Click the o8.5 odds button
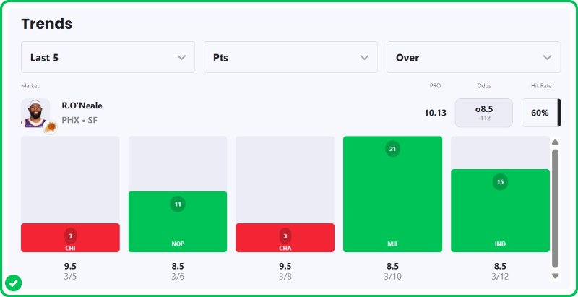This screenshot has height=297, width=578. click(x=484, y=113)
